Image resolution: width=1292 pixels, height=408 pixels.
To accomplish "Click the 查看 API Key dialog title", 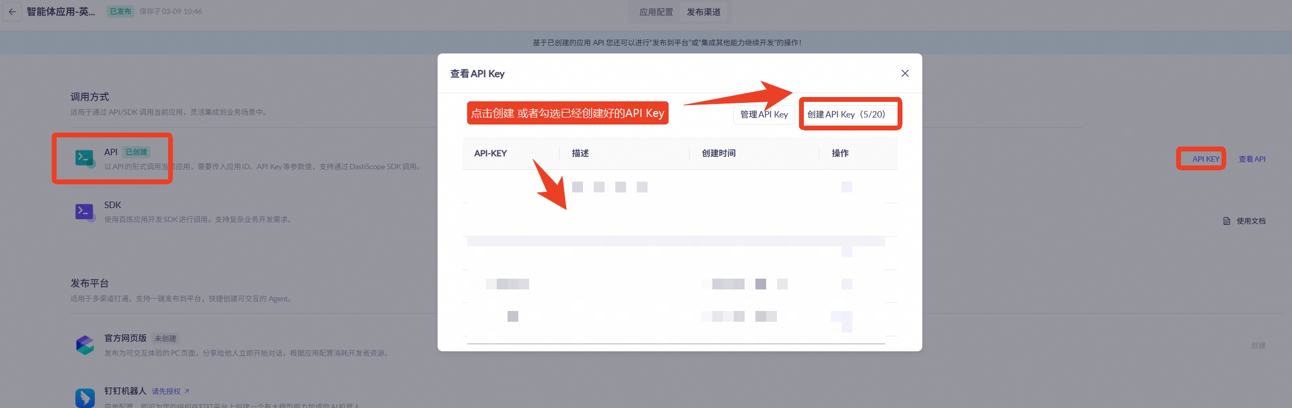I will pos(477,73).
